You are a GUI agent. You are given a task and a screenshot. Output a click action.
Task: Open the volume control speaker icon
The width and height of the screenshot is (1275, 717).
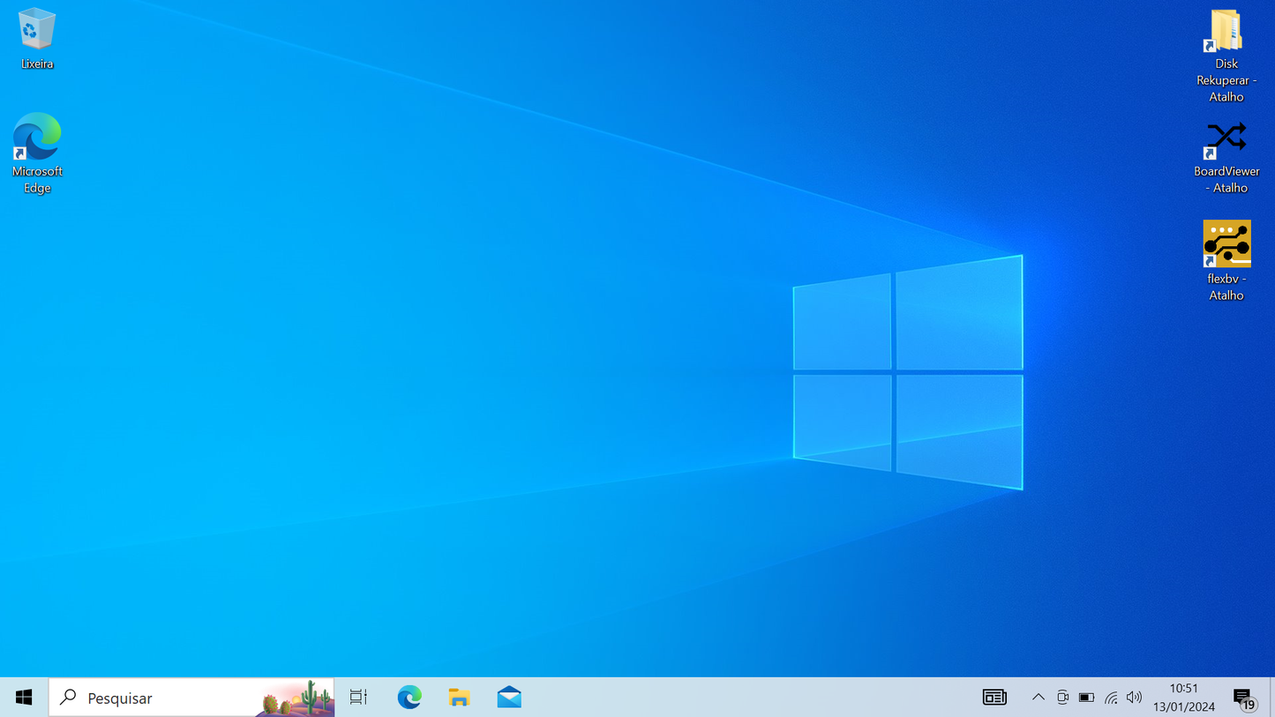[1135, 698]
